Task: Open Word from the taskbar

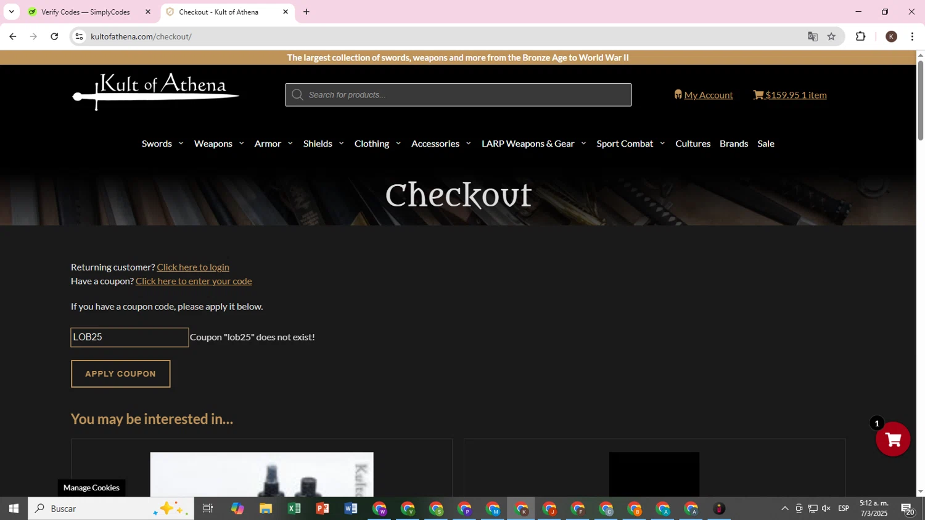Action: click(x=351, y=508)
